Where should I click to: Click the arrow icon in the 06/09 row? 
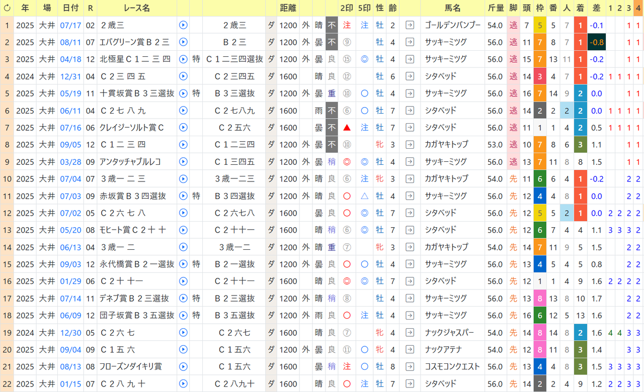410,316
